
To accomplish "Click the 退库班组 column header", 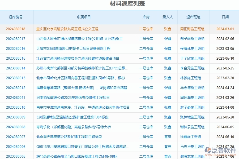I will point(193,17).
